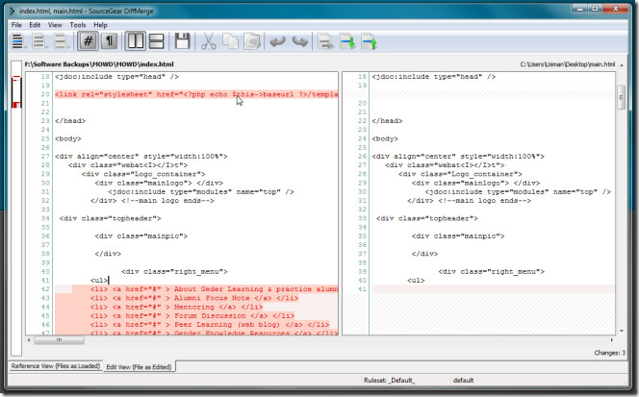Click '<body>' line in the right pane
639x397 pixels.
[385, 138]
